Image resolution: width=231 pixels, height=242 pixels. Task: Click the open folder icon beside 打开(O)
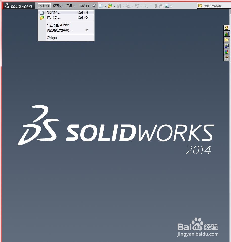42,17
